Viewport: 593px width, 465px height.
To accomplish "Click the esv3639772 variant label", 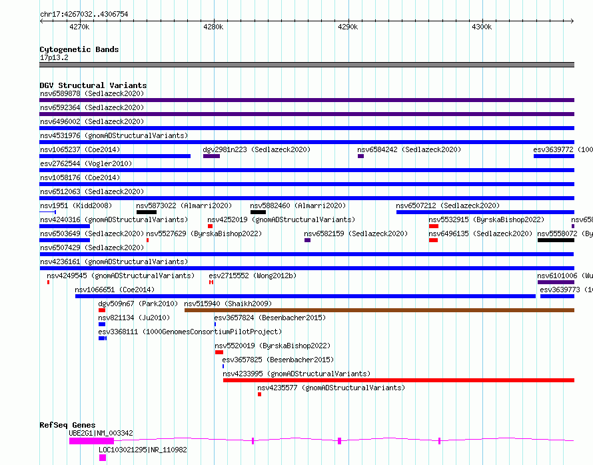I will (563, 149).
